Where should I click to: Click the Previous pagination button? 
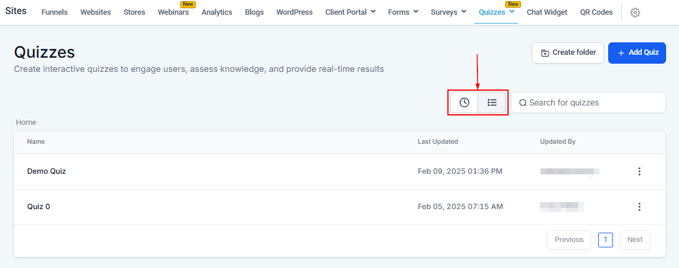(569, 240)
